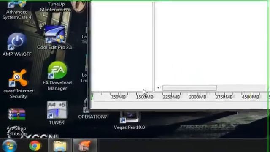Open Windows Explorer from taskbar
This screenshot has width=270, height=152.
tap(60, 146)
